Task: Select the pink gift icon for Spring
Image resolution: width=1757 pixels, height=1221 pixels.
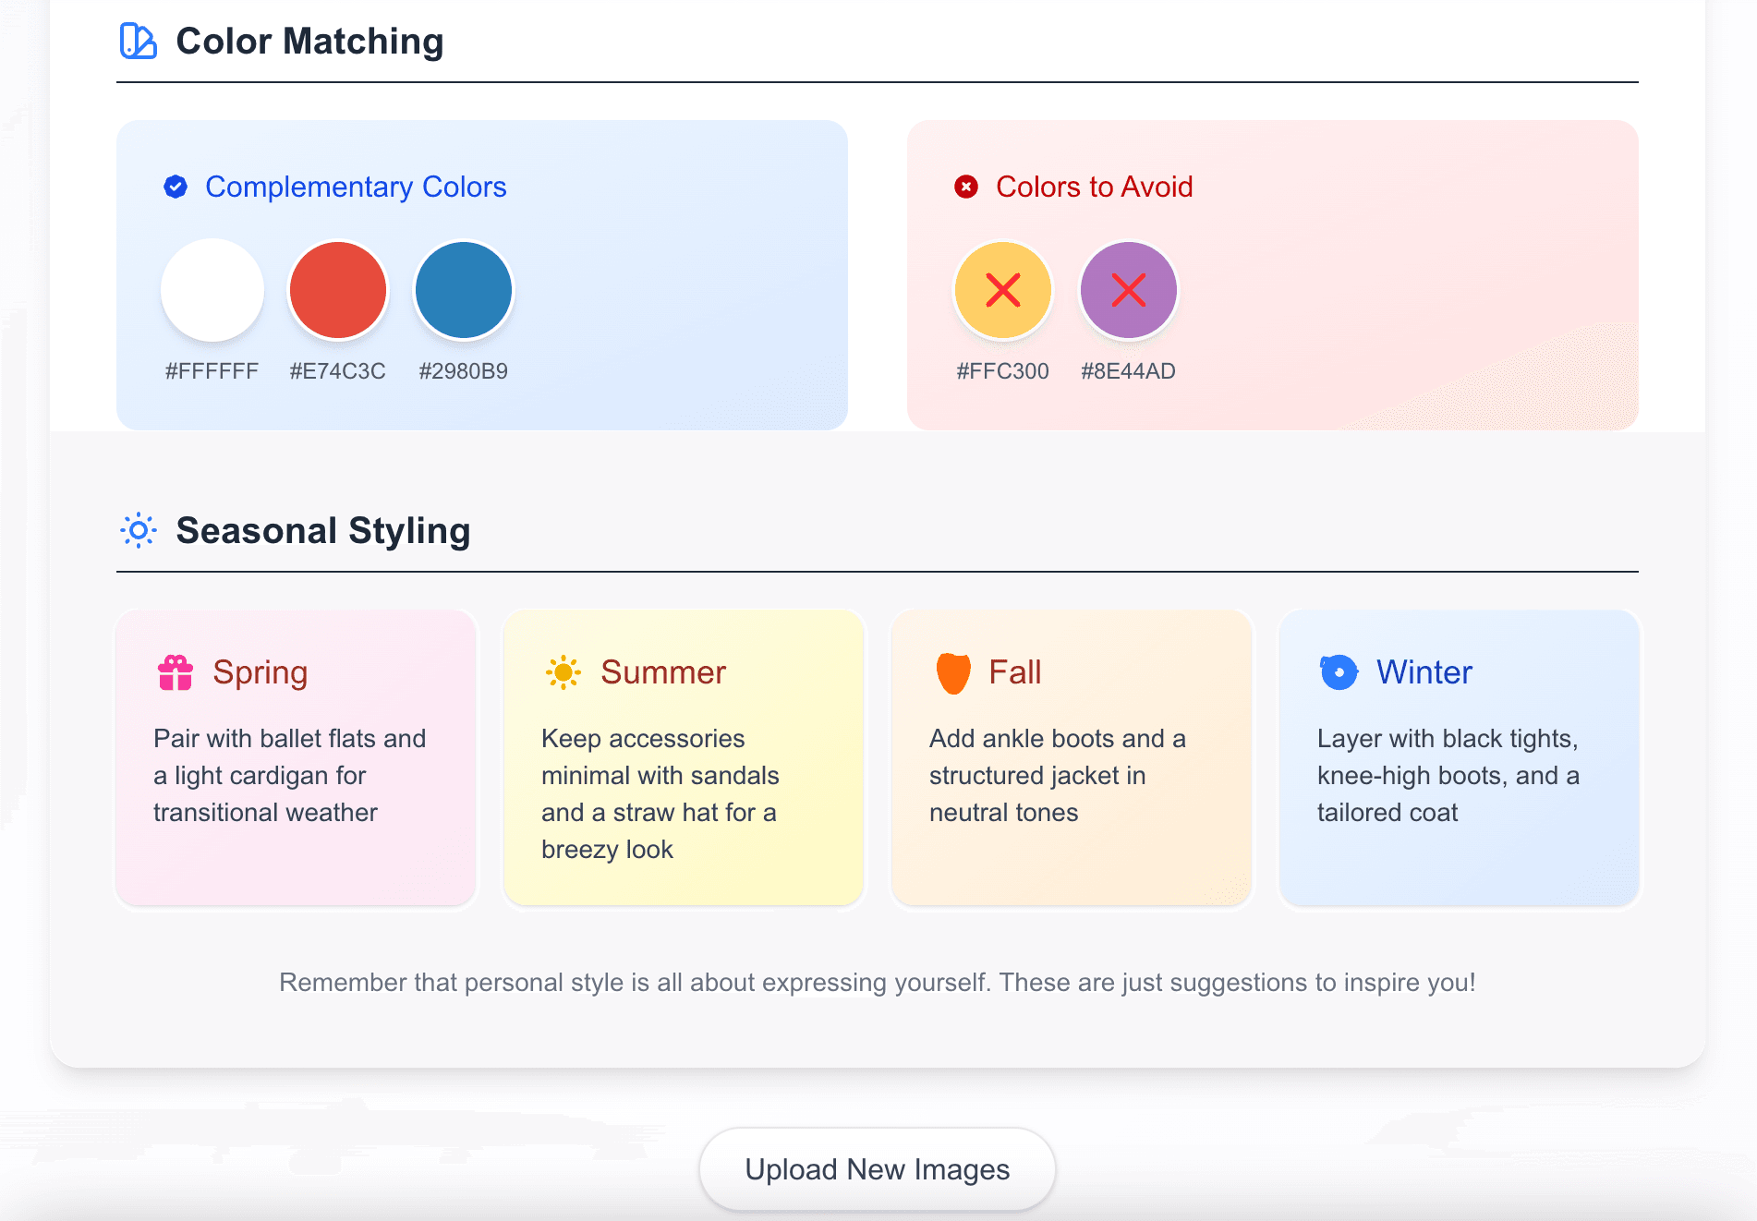Action: point(176,671)
